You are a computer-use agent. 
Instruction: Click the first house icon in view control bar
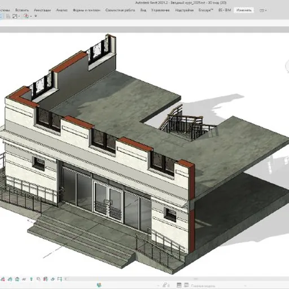pyautogui.click(x=3, y=279)
